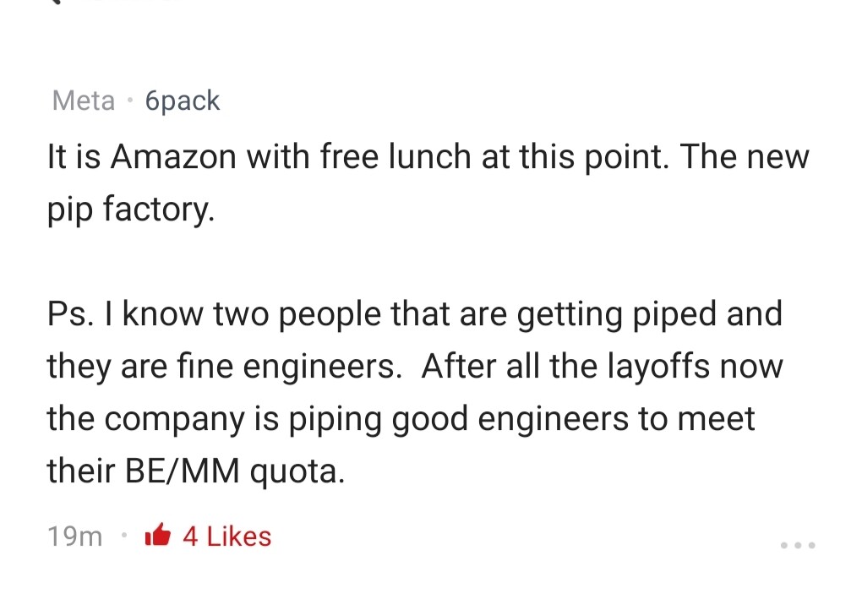The image size is (862, 599).
Task: Click the 4 Likes counter text
Action: [x=226, y=535]
